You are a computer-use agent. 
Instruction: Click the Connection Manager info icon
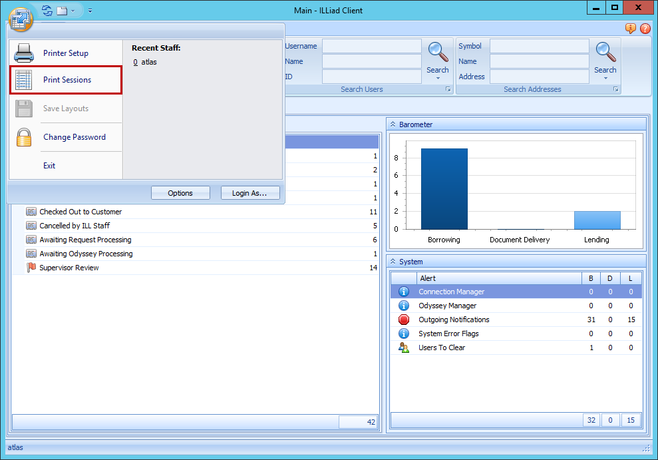pyautogui.click(x=404, y=292)
